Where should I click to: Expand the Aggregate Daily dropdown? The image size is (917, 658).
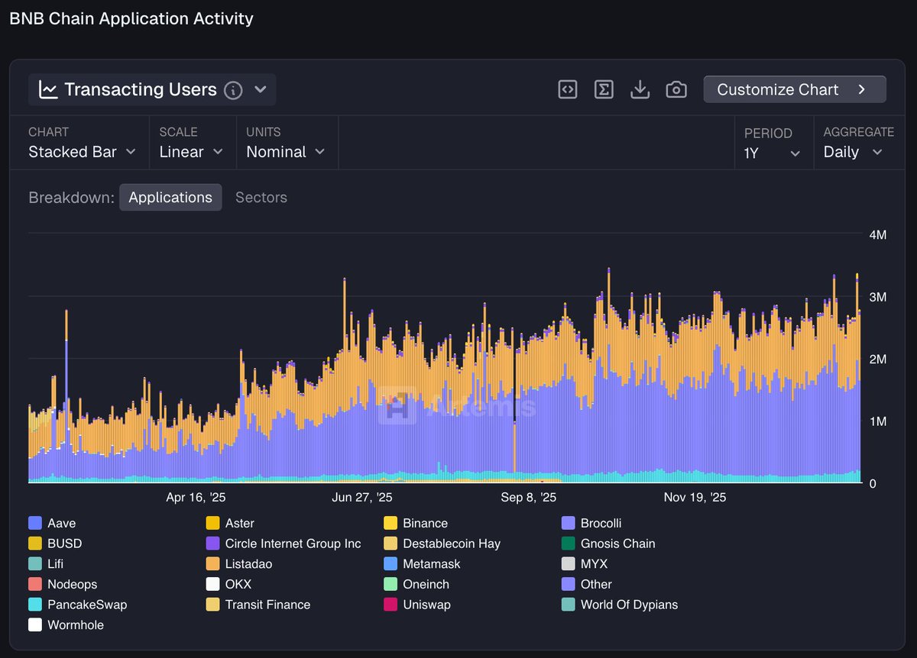[x=853, y=152]
